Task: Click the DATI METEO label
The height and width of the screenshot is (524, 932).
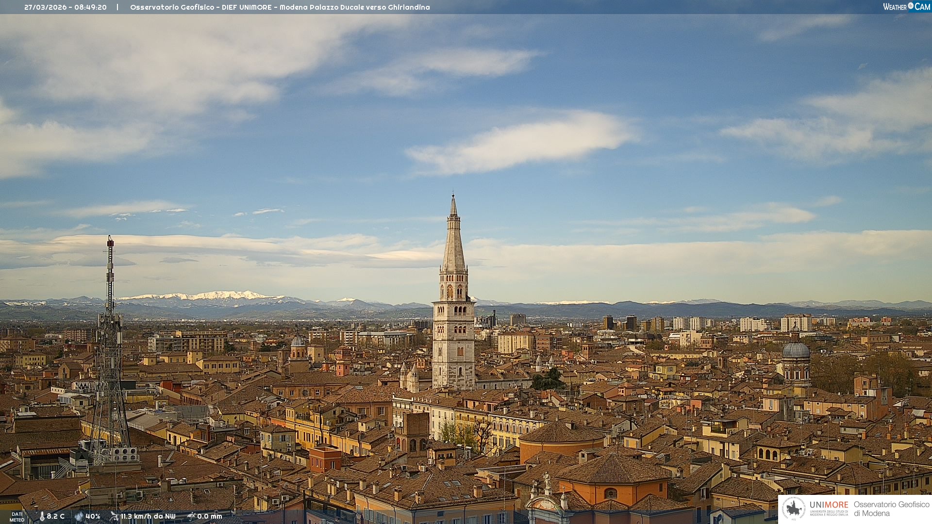Action: 17,517
